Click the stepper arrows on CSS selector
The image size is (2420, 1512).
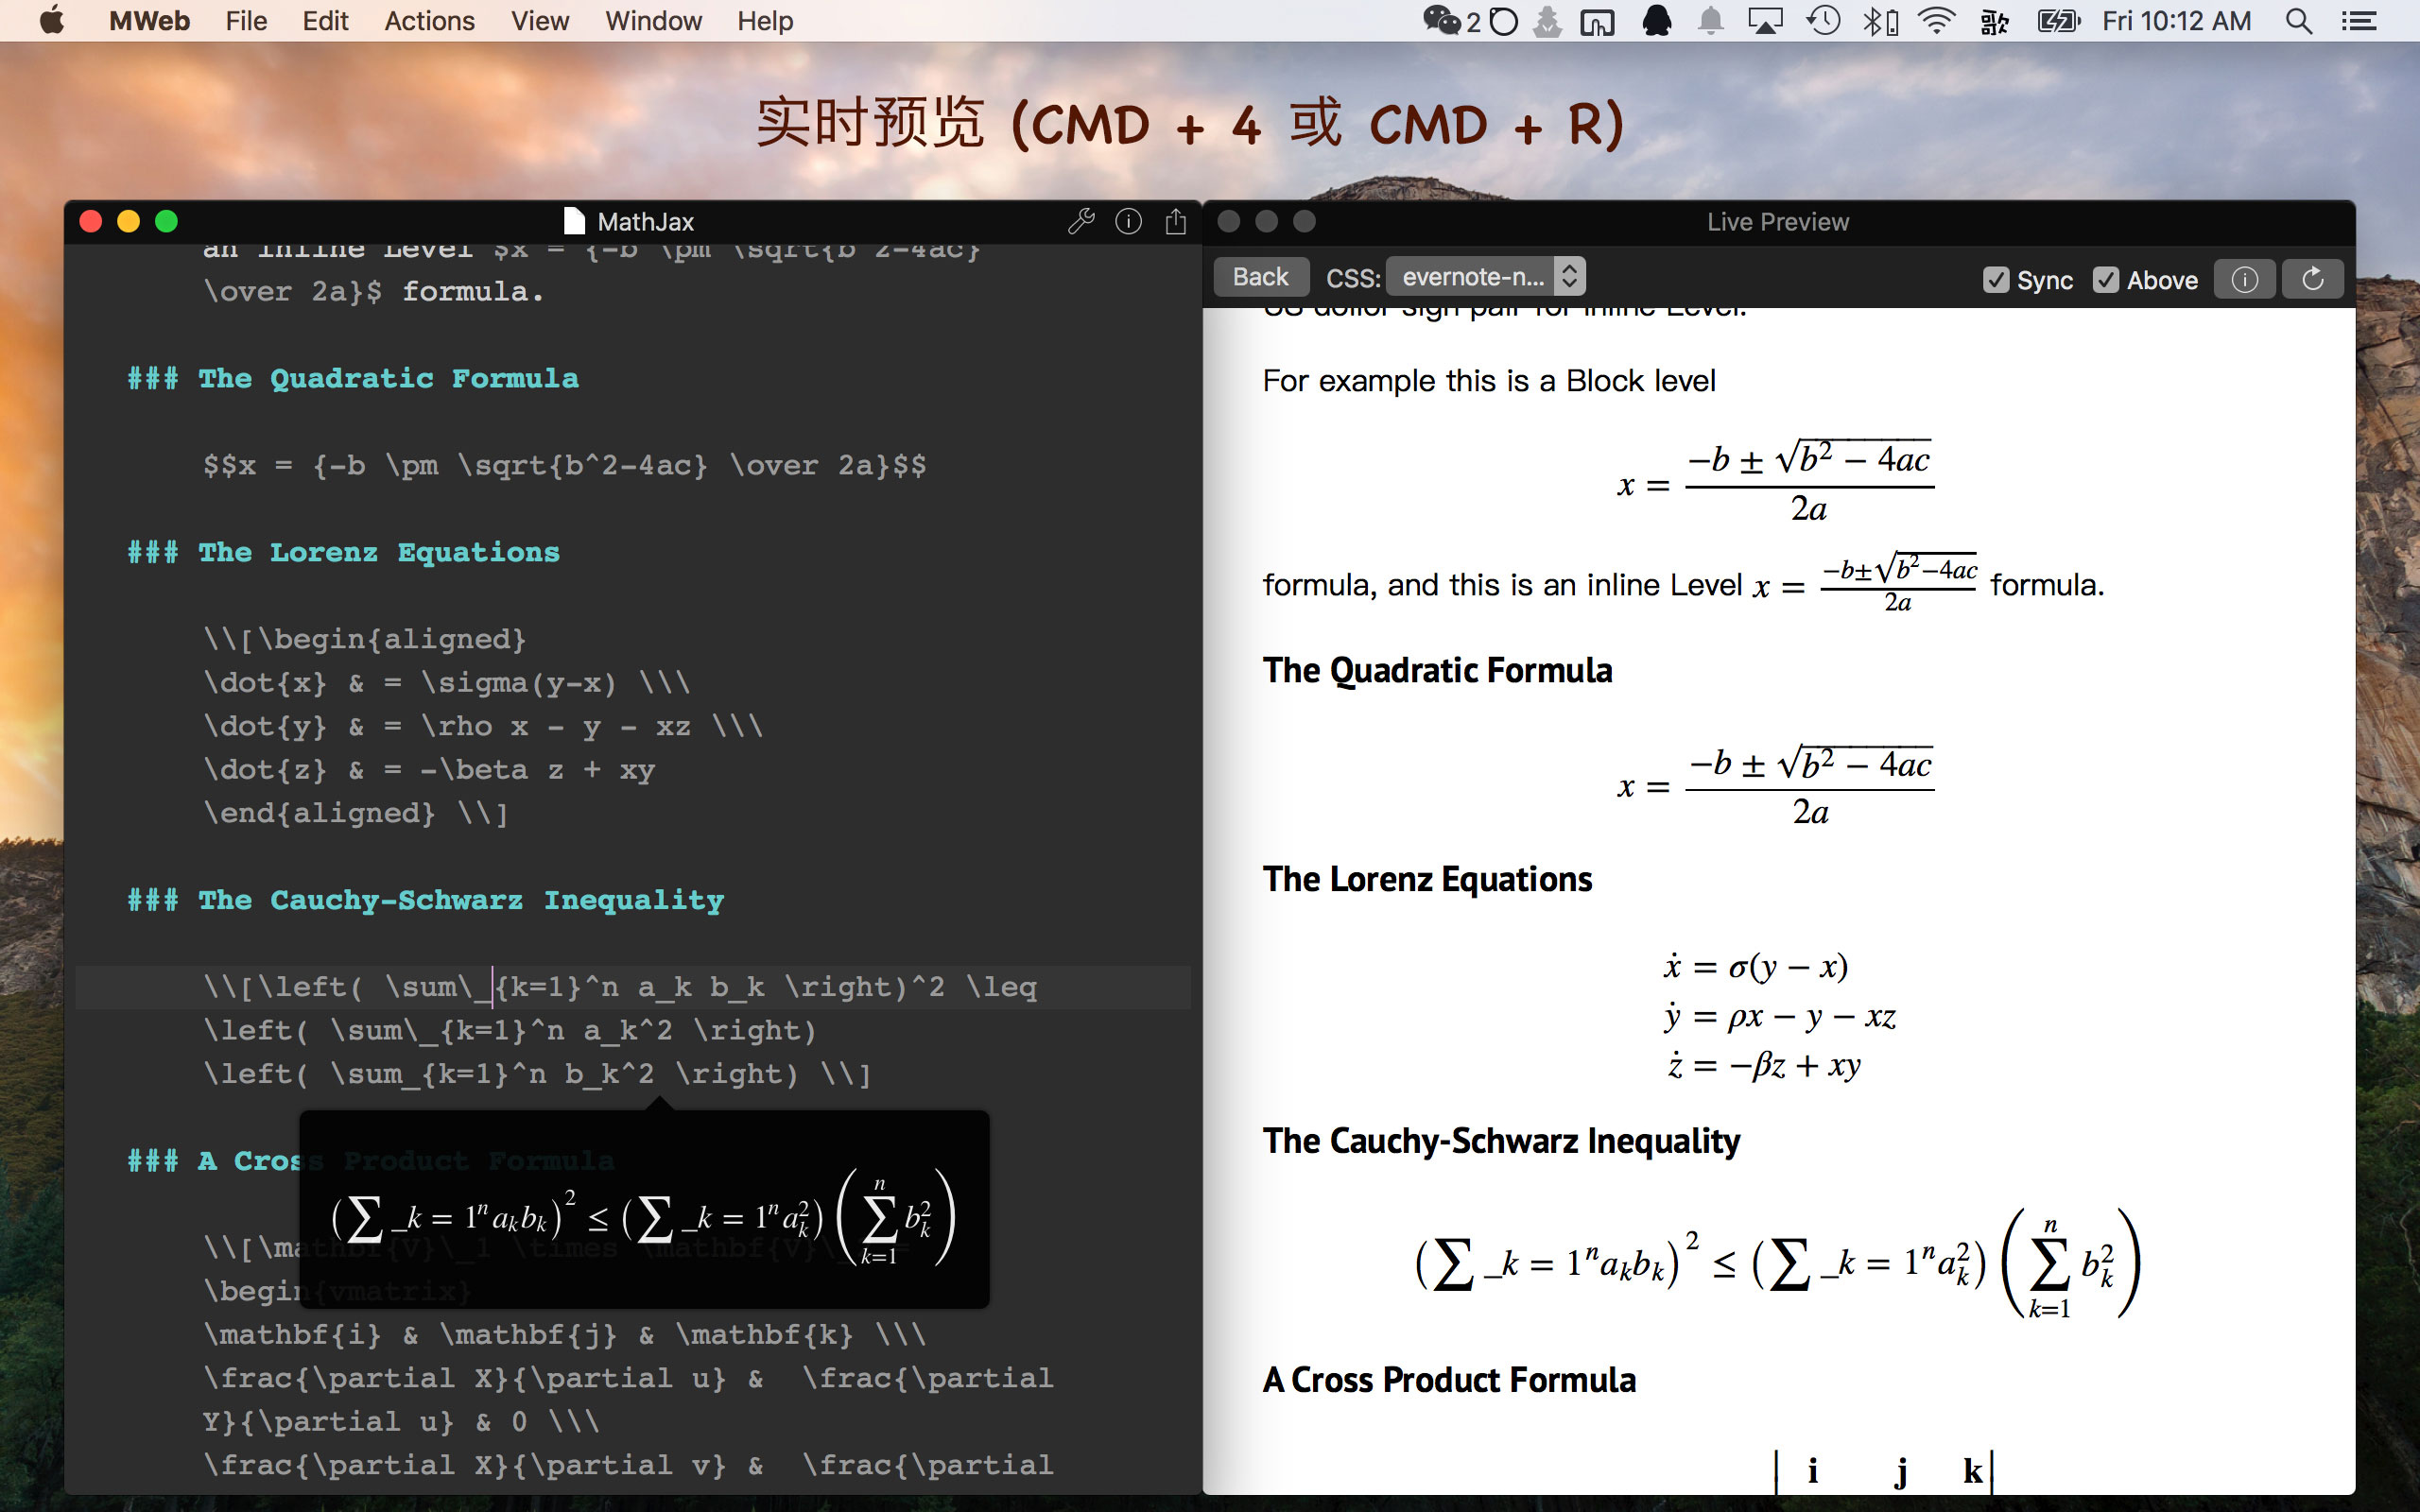pyautogui.click(x=1569, y=277)
